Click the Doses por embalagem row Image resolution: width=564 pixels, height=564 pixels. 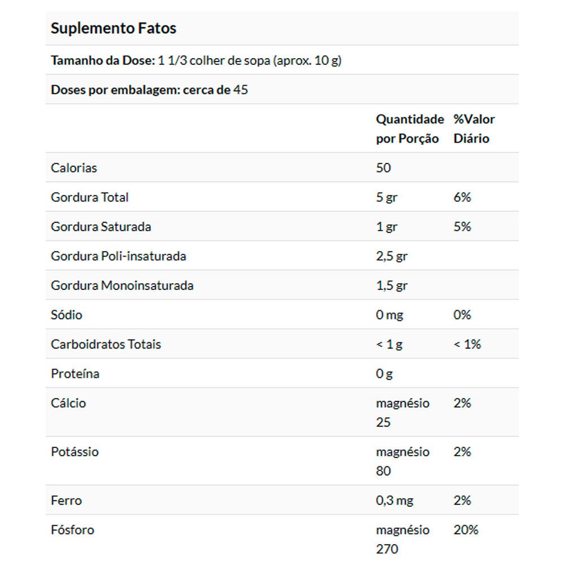coord(149,90)
